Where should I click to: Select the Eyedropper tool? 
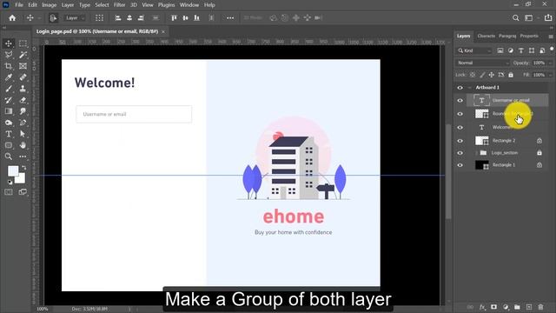point(9,77)
